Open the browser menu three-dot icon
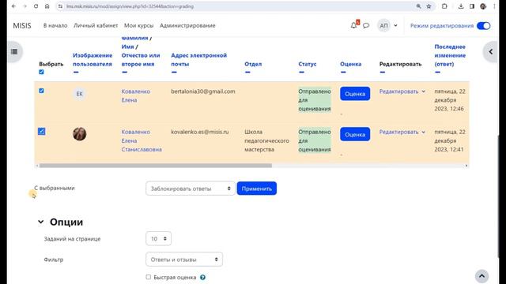506x284 pixels. (x=494, y=6)
